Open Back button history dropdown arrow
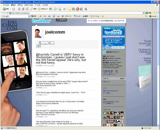This screenshot has width=160, height=130. (10, 9)
